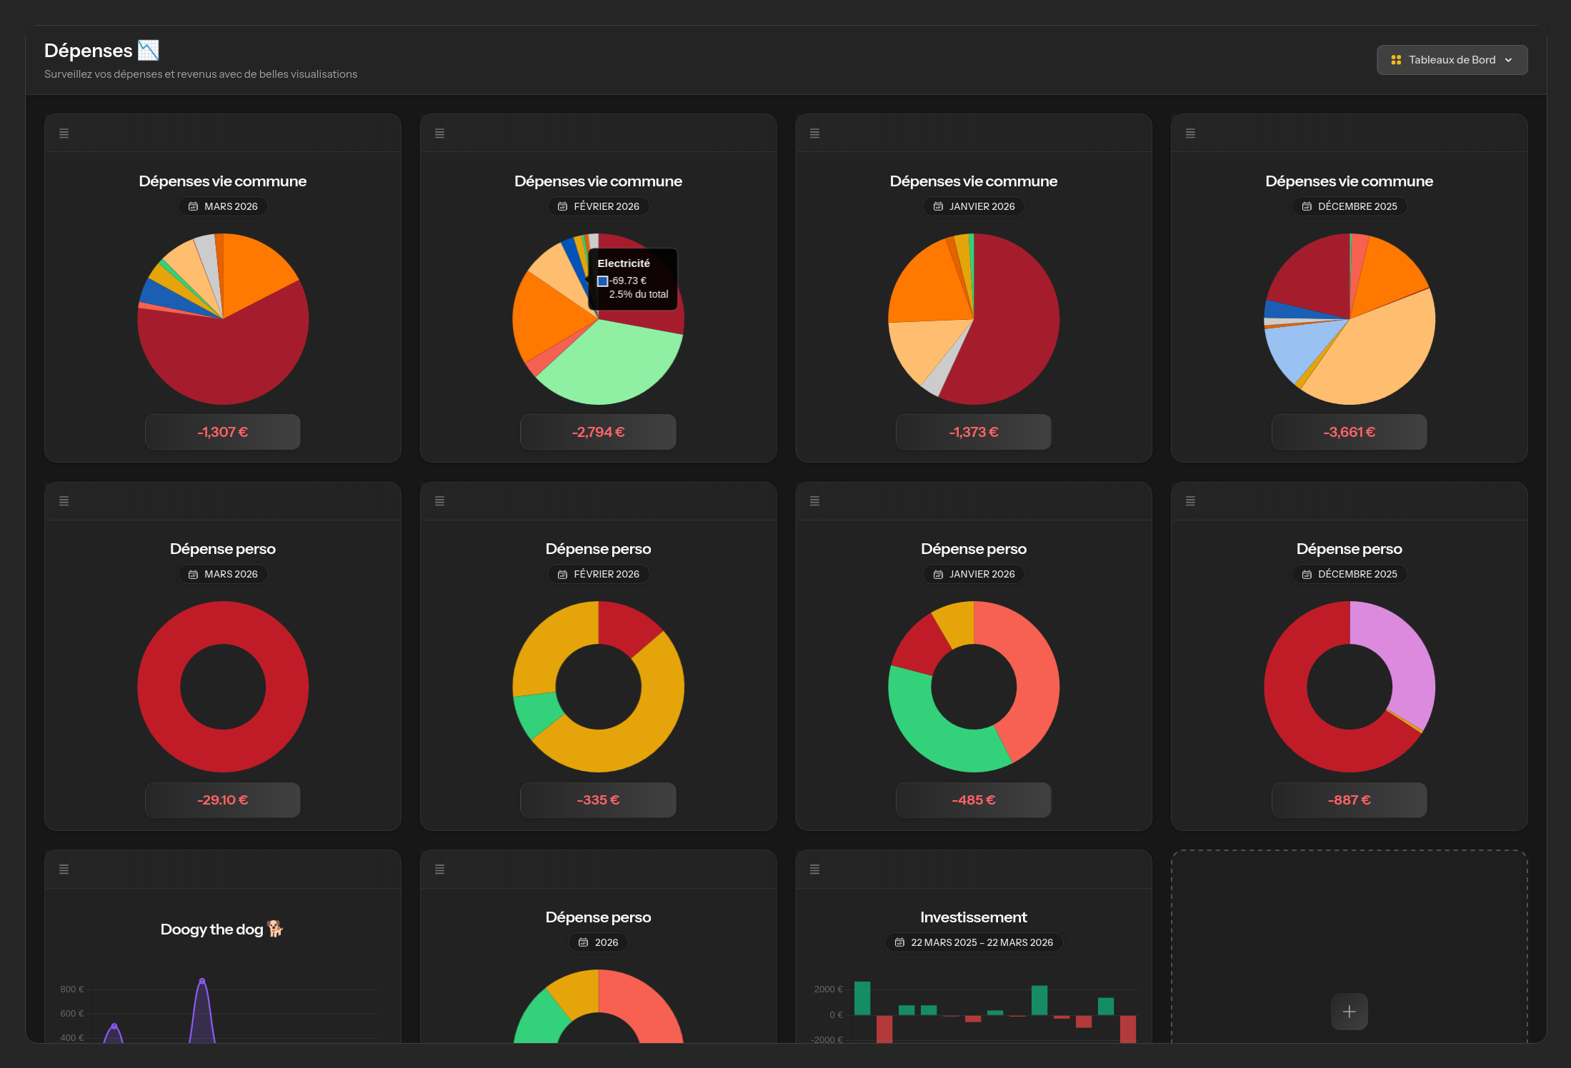Screen dimensions: 1571x1068
Task: Click the FÉVRIER 2026 date badge on Dépense perso
Action: 598,574
